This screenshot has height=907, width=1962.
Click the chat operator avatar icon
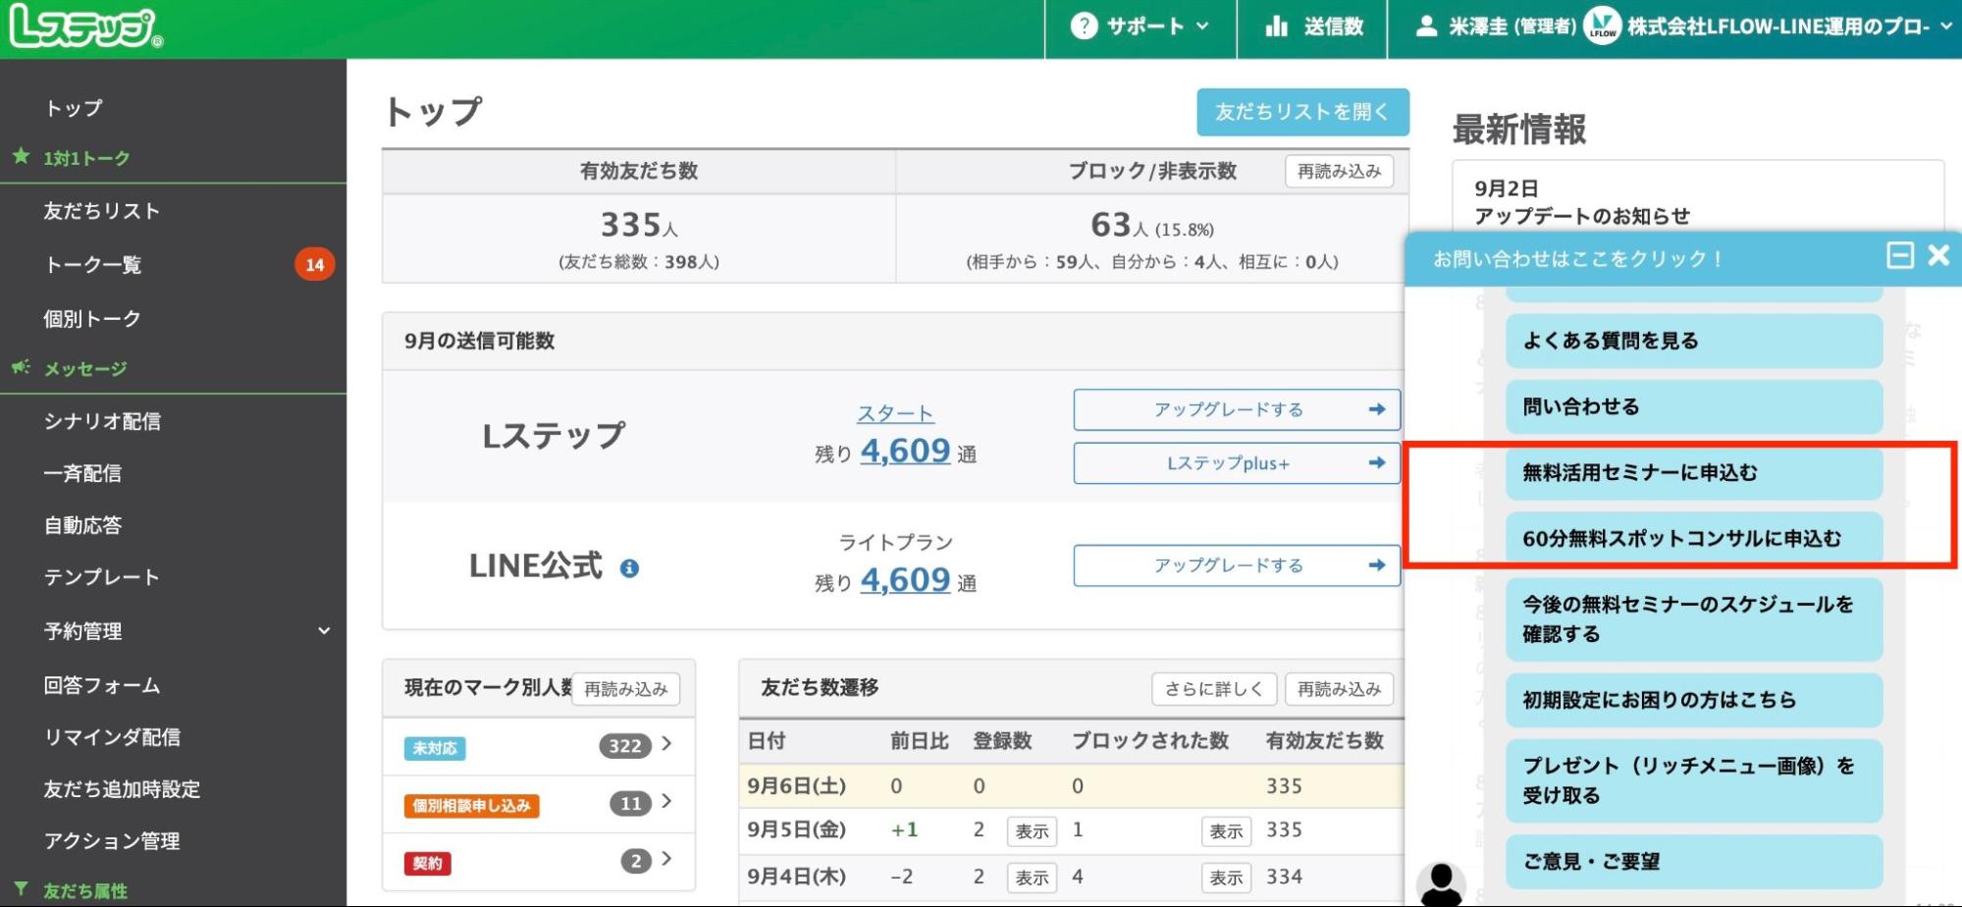coord(1441,884)
